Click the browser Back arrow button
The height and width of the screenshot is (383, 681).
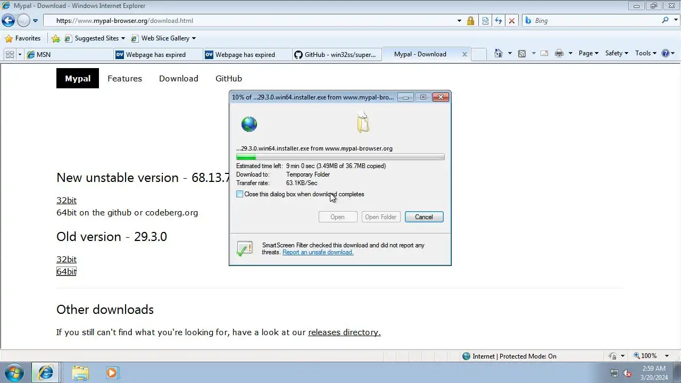pyautogui.click(x=8, y=21)
